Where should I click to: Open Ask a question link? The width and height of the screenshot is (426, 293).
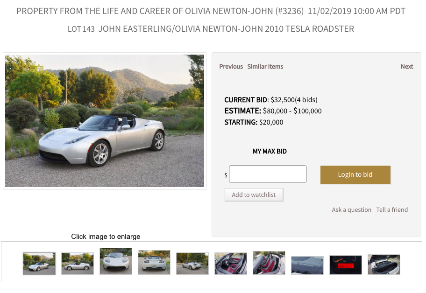click(351, 209)
